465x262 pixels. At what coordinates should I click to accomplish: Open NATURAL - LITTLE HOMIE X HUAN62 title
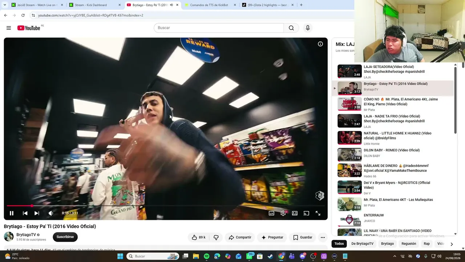(397, 136)
